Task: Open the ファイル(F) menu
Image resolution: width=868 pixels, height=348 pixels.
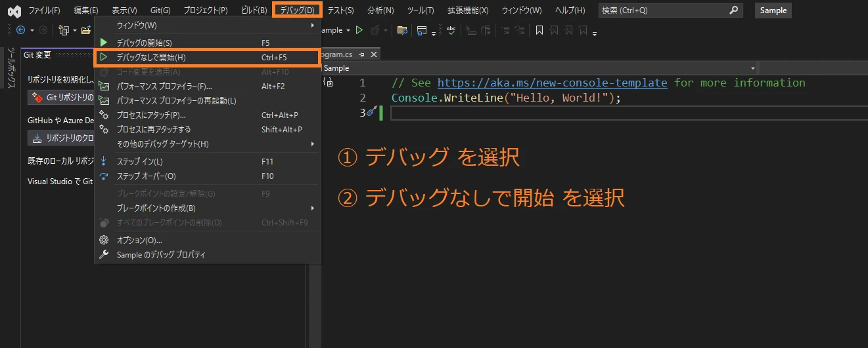Action: 44,10
